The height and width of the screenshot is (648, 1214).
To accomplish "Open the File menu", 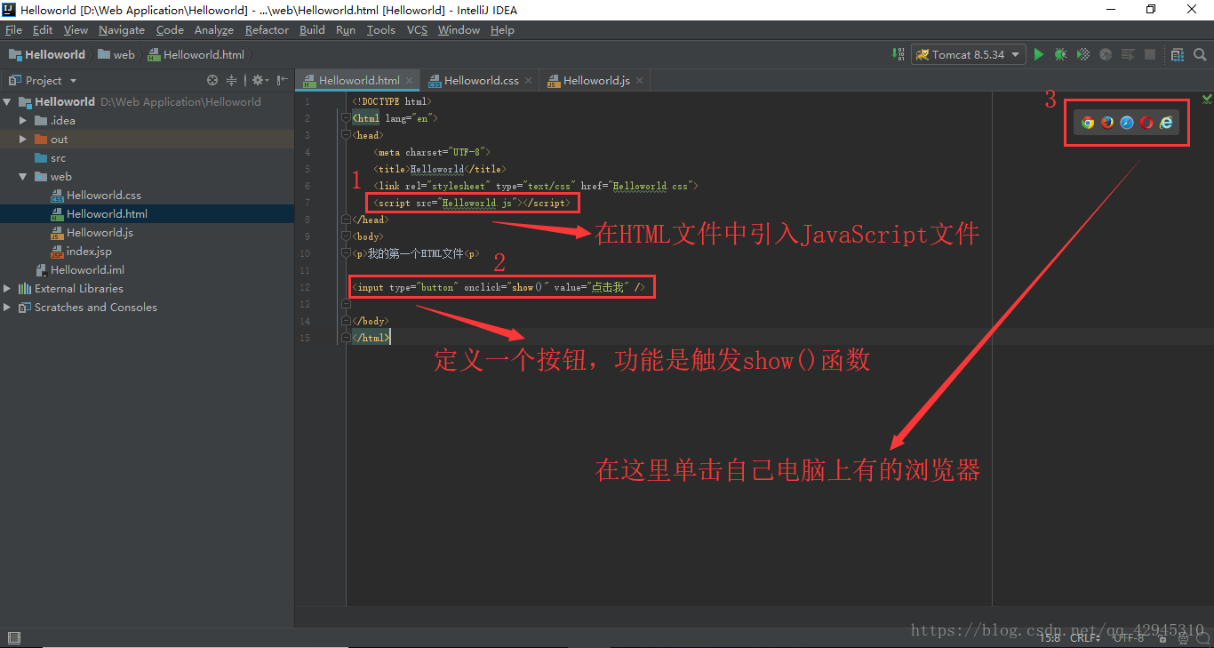I will [x=13, y=30].
